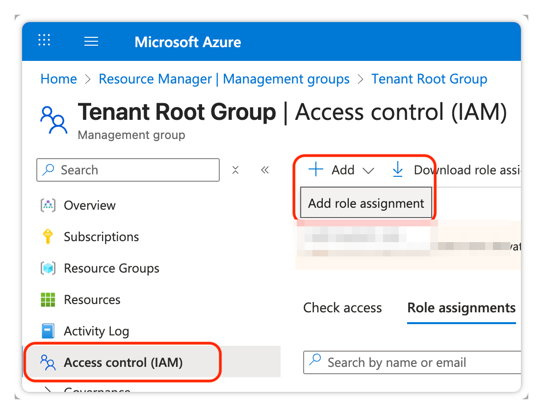
Task: Focus Search by name or email field
Action: click(x=412, y=362)
